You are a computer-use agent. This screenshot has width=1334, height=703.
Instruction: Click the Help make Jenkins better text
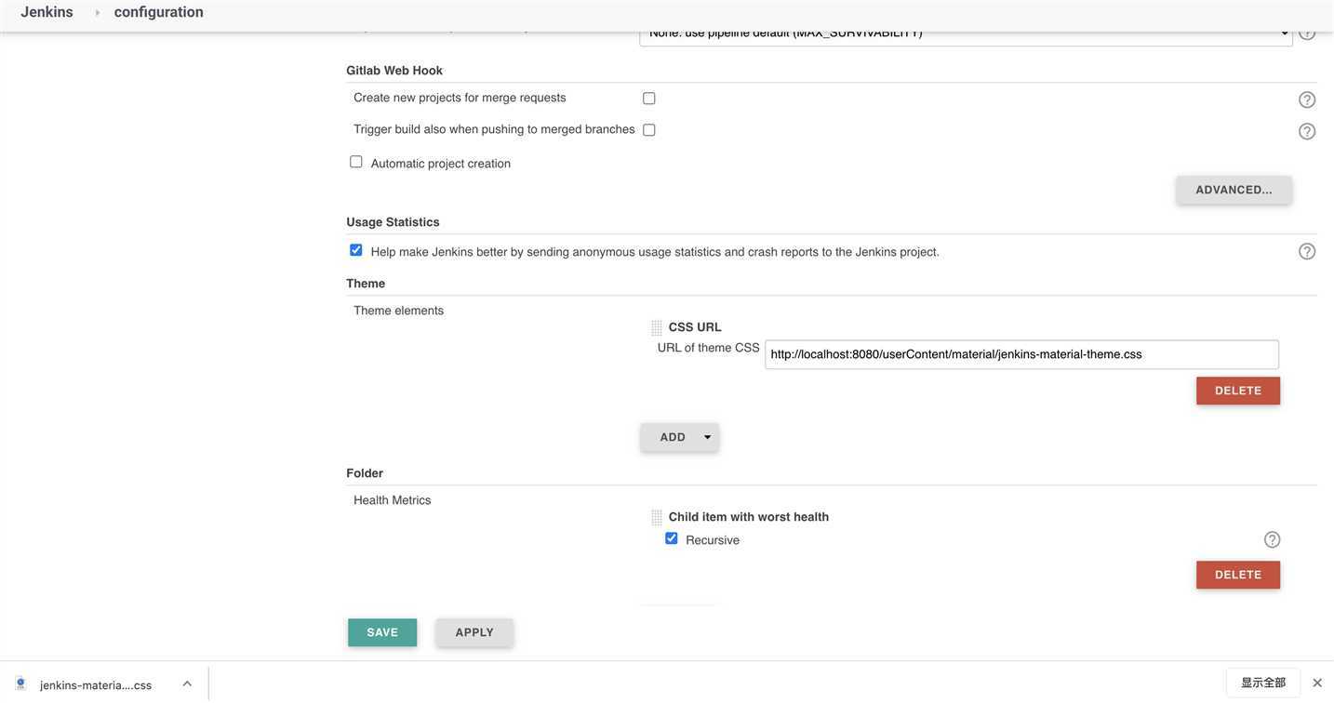point(655,252)
